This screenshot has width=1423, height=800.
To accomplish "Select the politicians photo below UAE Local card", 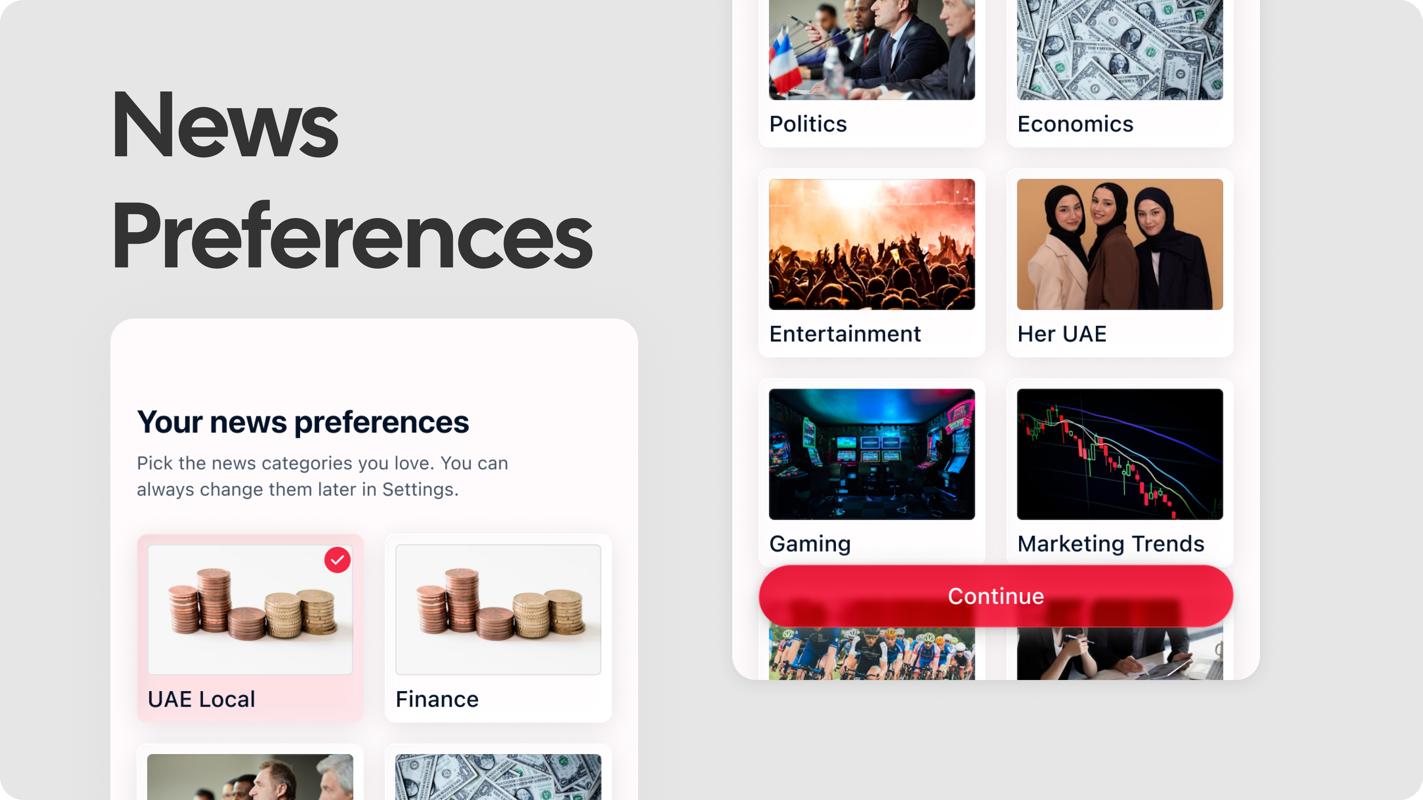I will click(x=250, y=777).
